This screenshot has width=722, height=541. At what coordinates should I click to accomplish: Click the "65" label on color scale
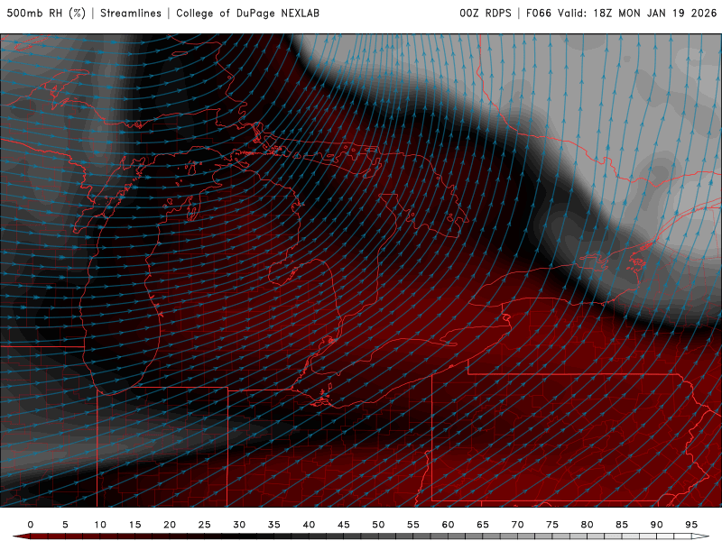point(483,525)
